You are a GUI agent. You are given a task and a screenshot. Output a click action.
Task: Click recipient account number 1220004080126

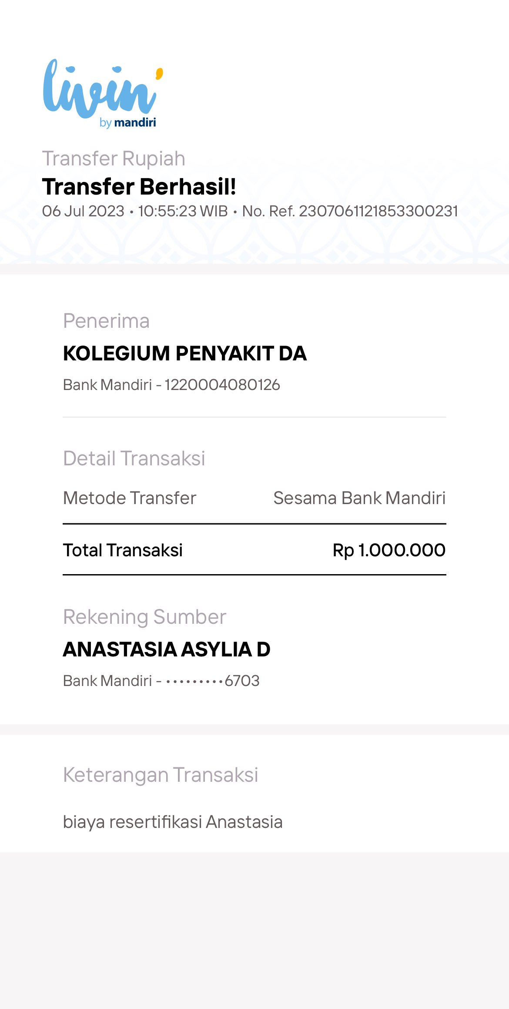tap(222, 385)
